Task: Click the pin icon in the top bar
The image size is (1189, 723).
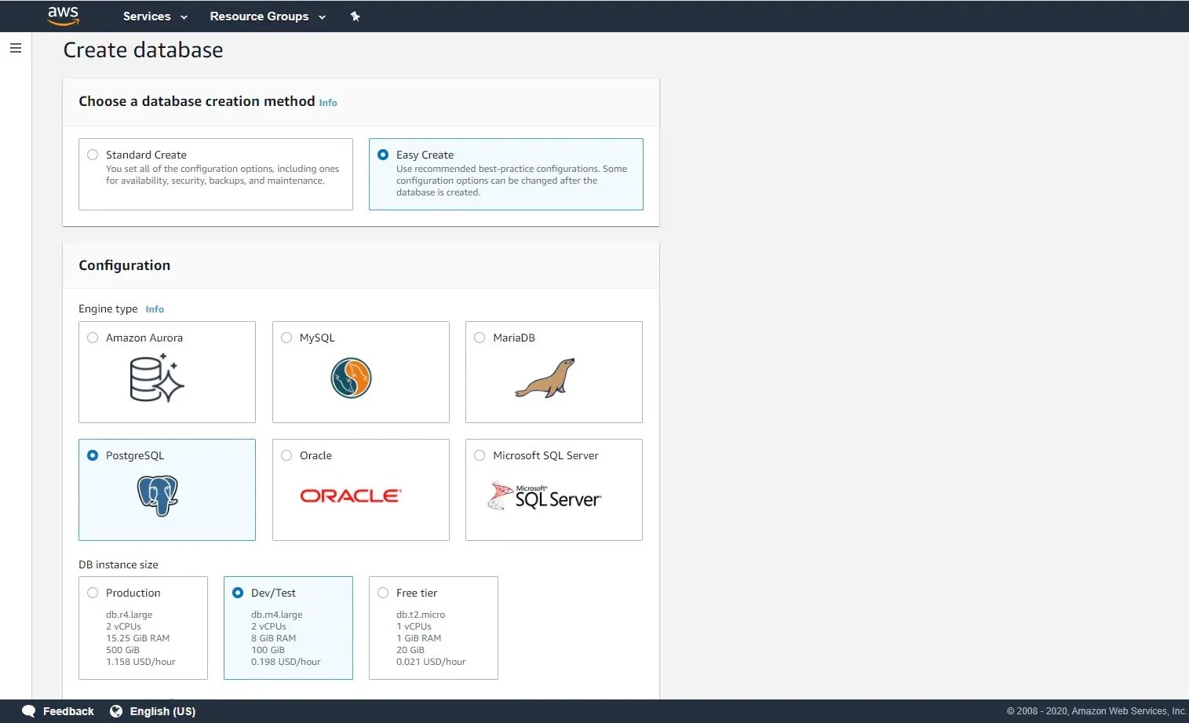Action: tap(355, 16)
